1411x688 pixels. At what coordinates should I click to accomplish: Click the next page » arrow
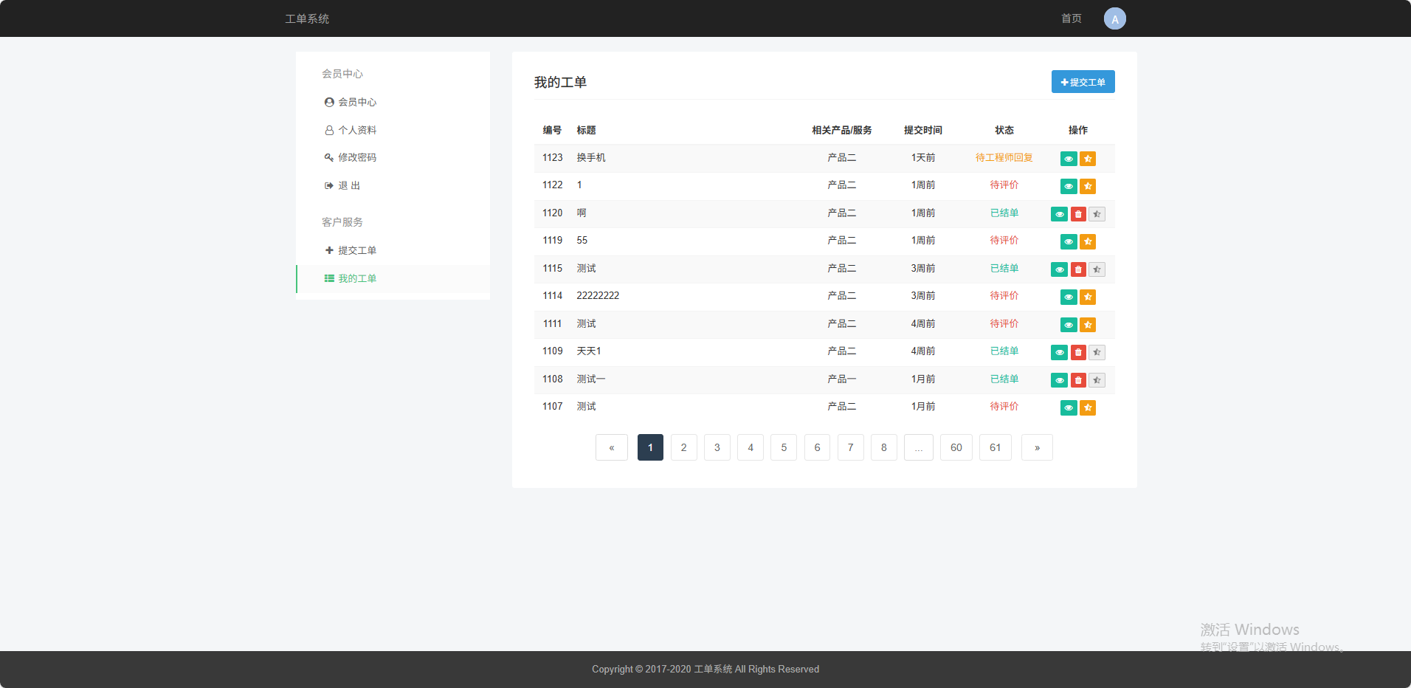[x=1036, y=447]
